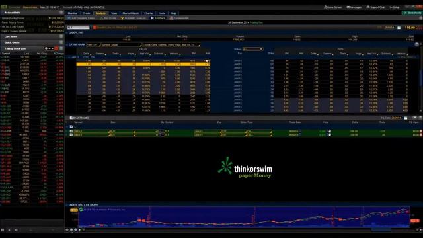
Task: Click red remove icon on first backtrade row
Action: tap(421, 131)
